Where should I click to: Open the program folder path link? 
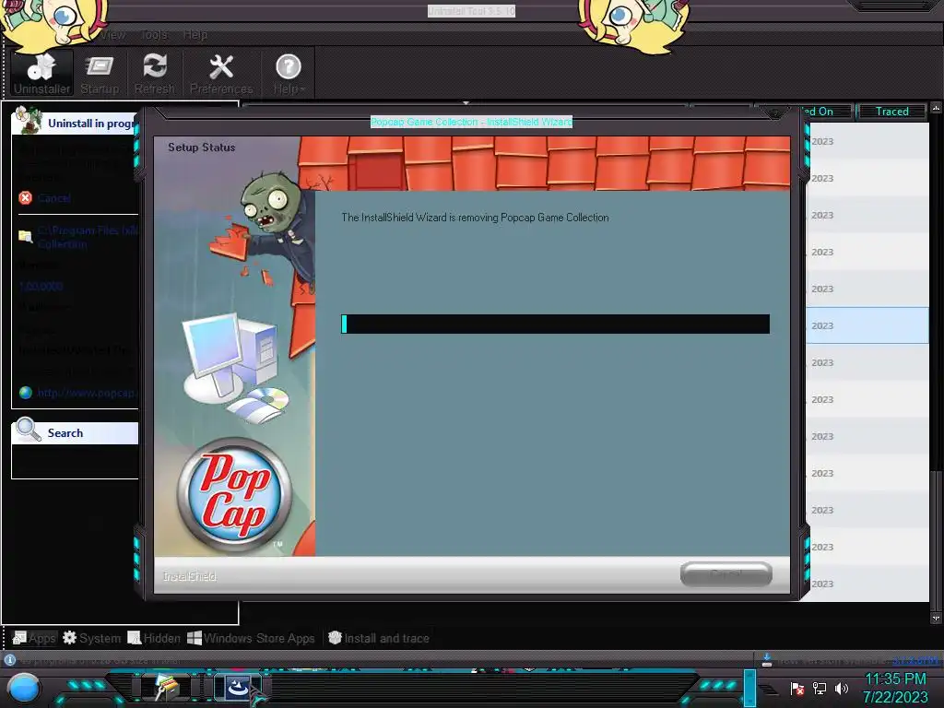(88, 237)
